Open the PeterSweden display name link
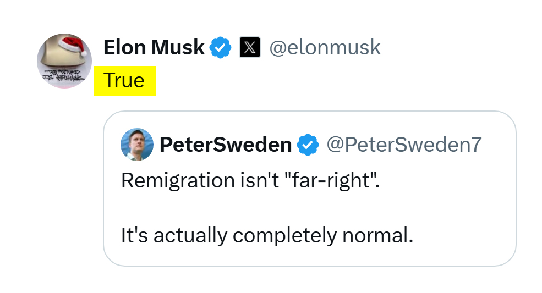Viewport: 542px width, 293px height. (x=226, y=145)
